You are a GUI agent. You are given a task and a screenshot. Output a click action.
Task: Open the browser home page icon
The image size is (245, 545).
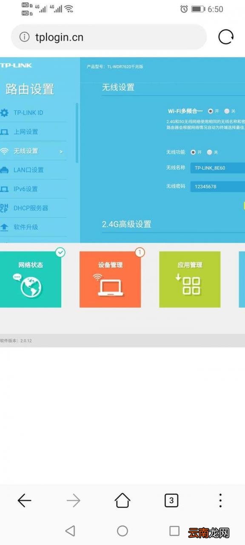122,500
